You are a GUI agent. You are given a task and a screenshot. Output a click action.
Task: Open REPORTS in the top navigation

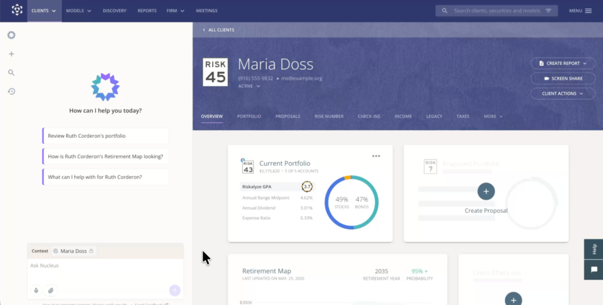click(x=147, y=11)
